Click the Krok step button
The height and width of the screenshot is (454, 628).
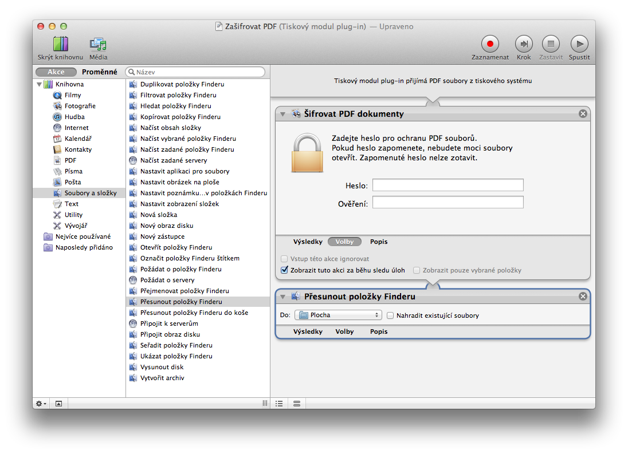tap(523, 44)
